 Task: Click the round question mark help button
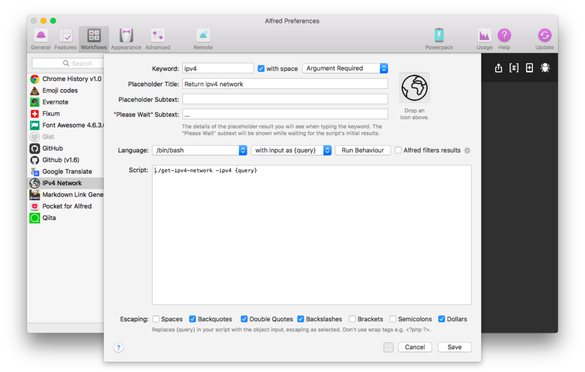click(118, 348)
